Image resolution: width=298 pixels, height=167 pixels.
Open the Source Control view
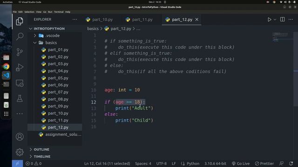pos(20,52)
